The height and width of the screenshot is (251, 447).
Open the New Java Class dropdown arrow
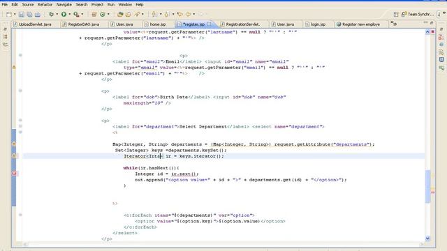[108, 14]
